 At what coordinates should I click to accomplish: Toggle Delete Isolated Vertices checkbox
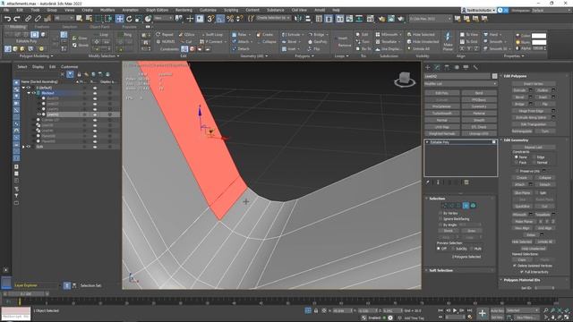(x=515, y=266)
